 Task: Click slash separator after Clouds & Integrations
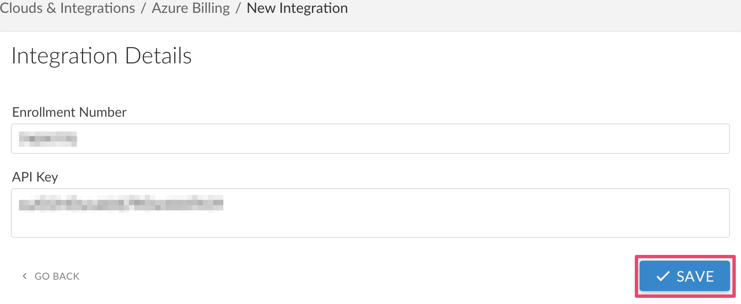pyautogui.click(x=143, y=8)
